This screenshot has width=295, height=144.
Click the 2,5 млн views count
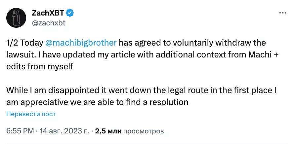click(x=108, y=131)
